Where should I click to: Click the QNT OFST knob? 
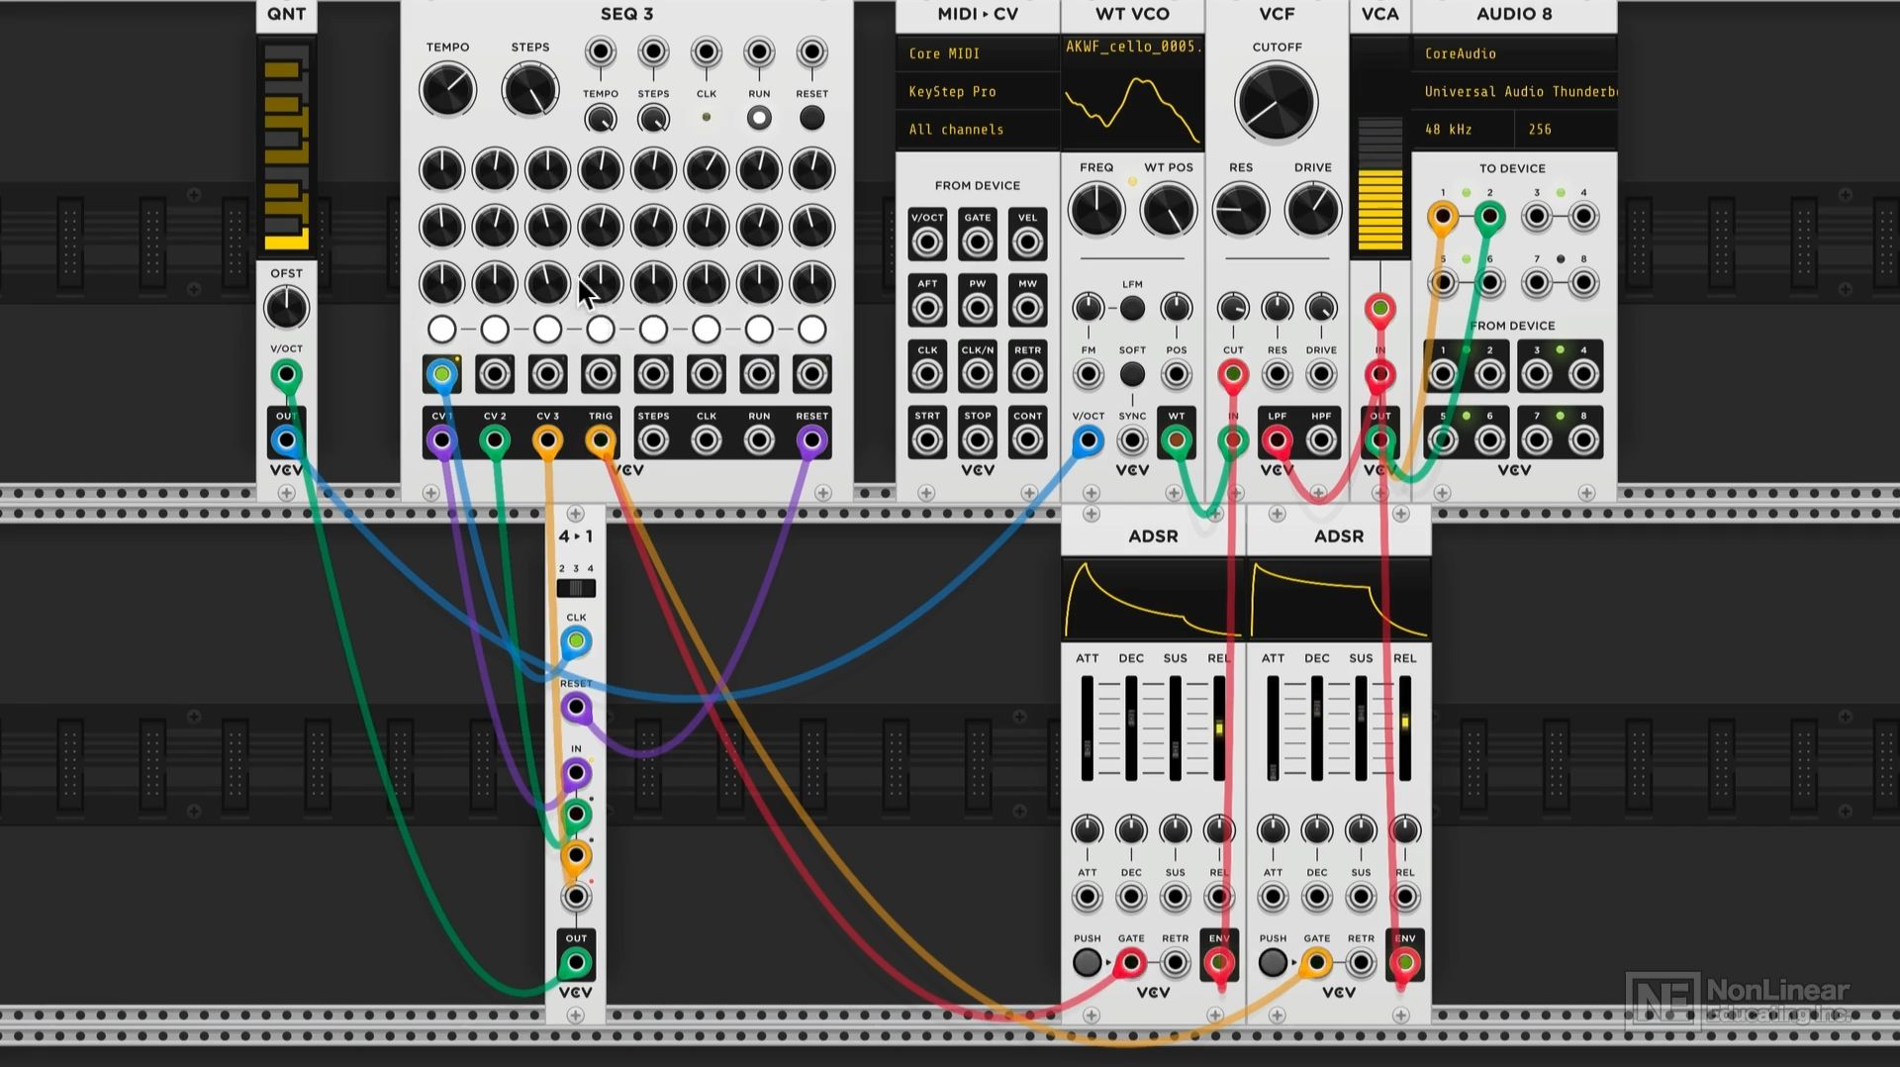(286, 308)
